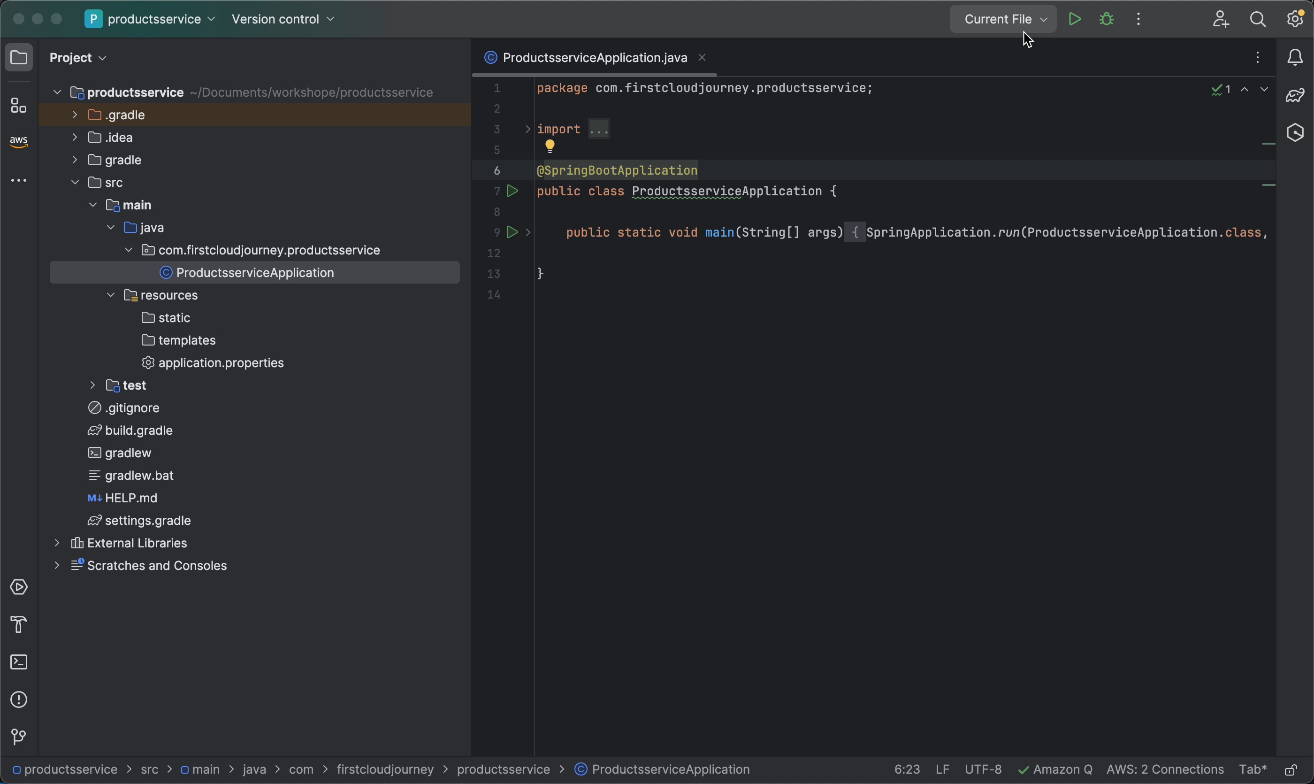This screenshot has width=1314, height=784.
Task: Open the Terminal tool window
Action: 19,662
